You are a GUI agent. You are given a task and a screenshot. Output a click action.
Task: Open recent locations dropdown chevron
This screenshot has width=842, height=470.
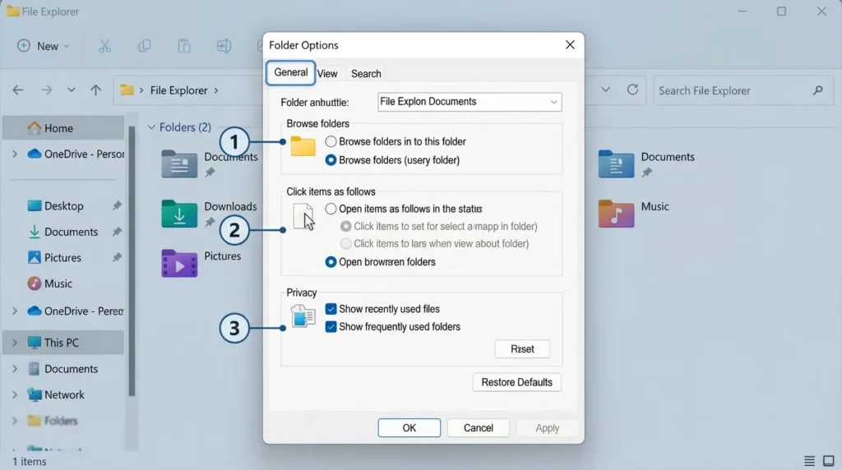[71, 90]
